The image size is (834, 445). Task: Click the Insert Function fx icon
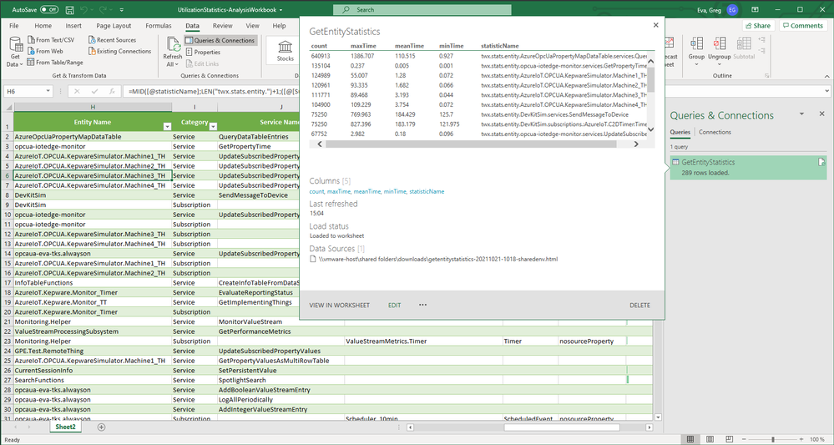tap(112, 92)
